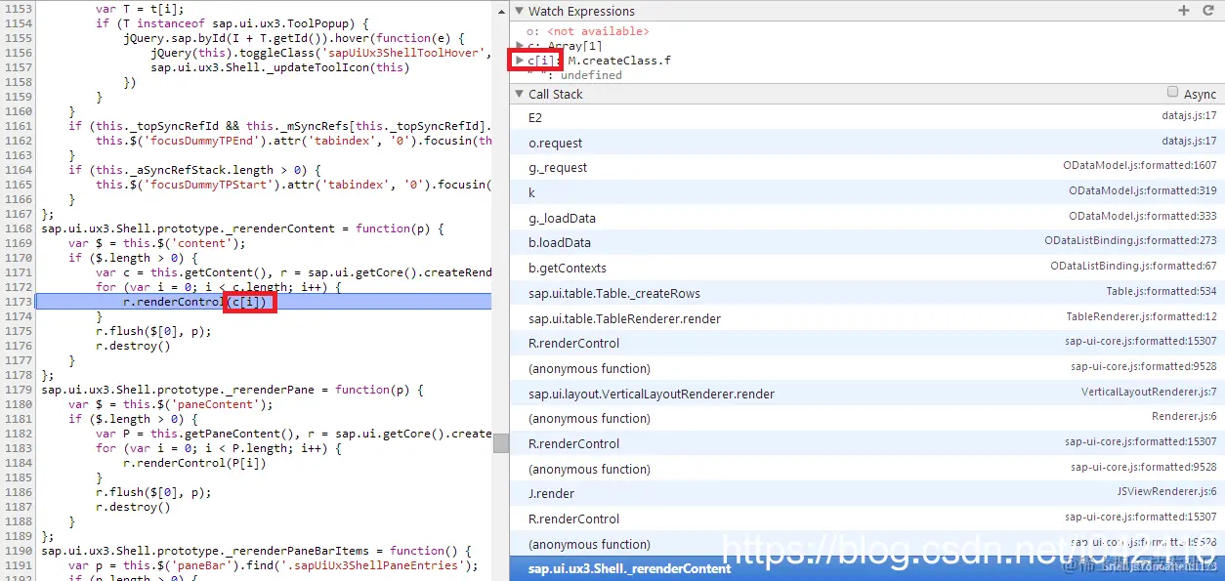1225x581 pixels.
Task: Enable the Async call stack checkbox
Action: 1172,92
